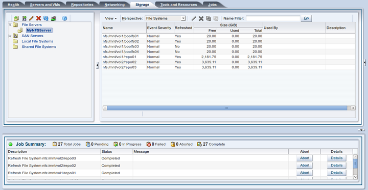Click the gray Refresh File System icon
This screenshot has height=190, width=368.
pyautogui.click(x=209, y=18)
